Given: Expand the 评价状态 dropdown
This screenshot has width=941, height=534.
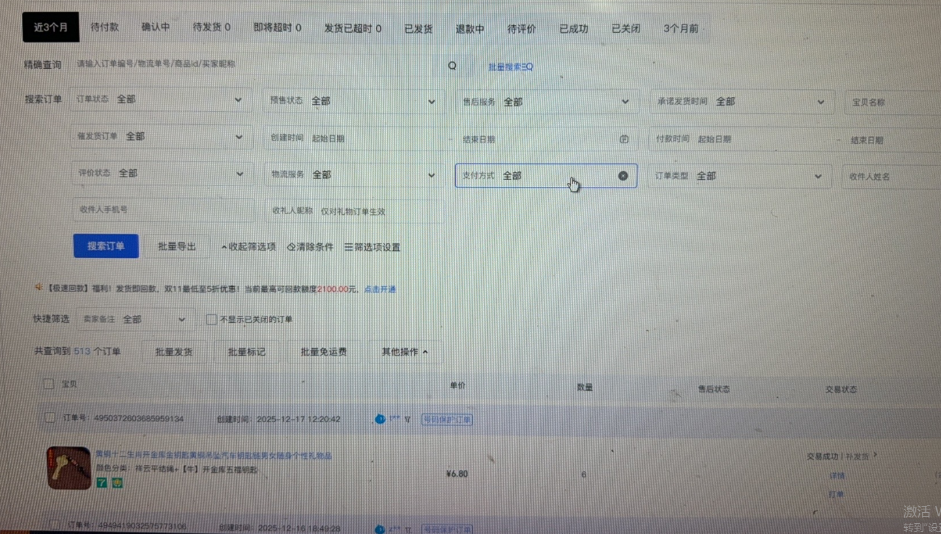Looking at the screenshot, I should point(162,173).
